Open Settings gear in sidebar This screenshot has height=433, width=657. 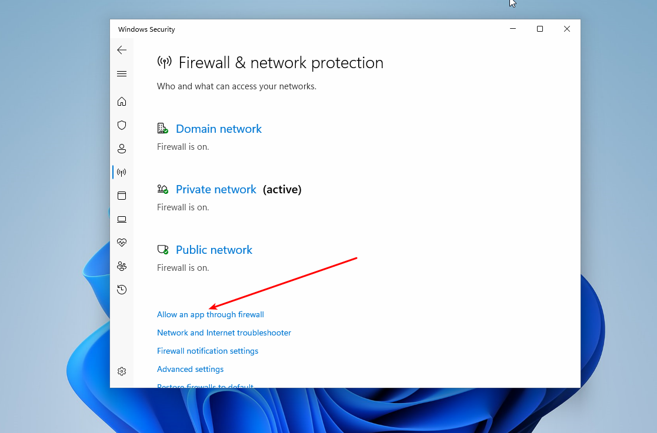coord(122,371)
